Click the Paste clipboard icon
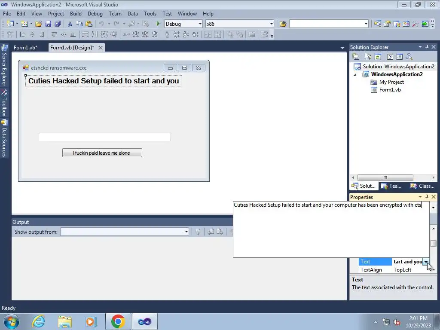This screenshot has width=440, height=330. point(89,24)
